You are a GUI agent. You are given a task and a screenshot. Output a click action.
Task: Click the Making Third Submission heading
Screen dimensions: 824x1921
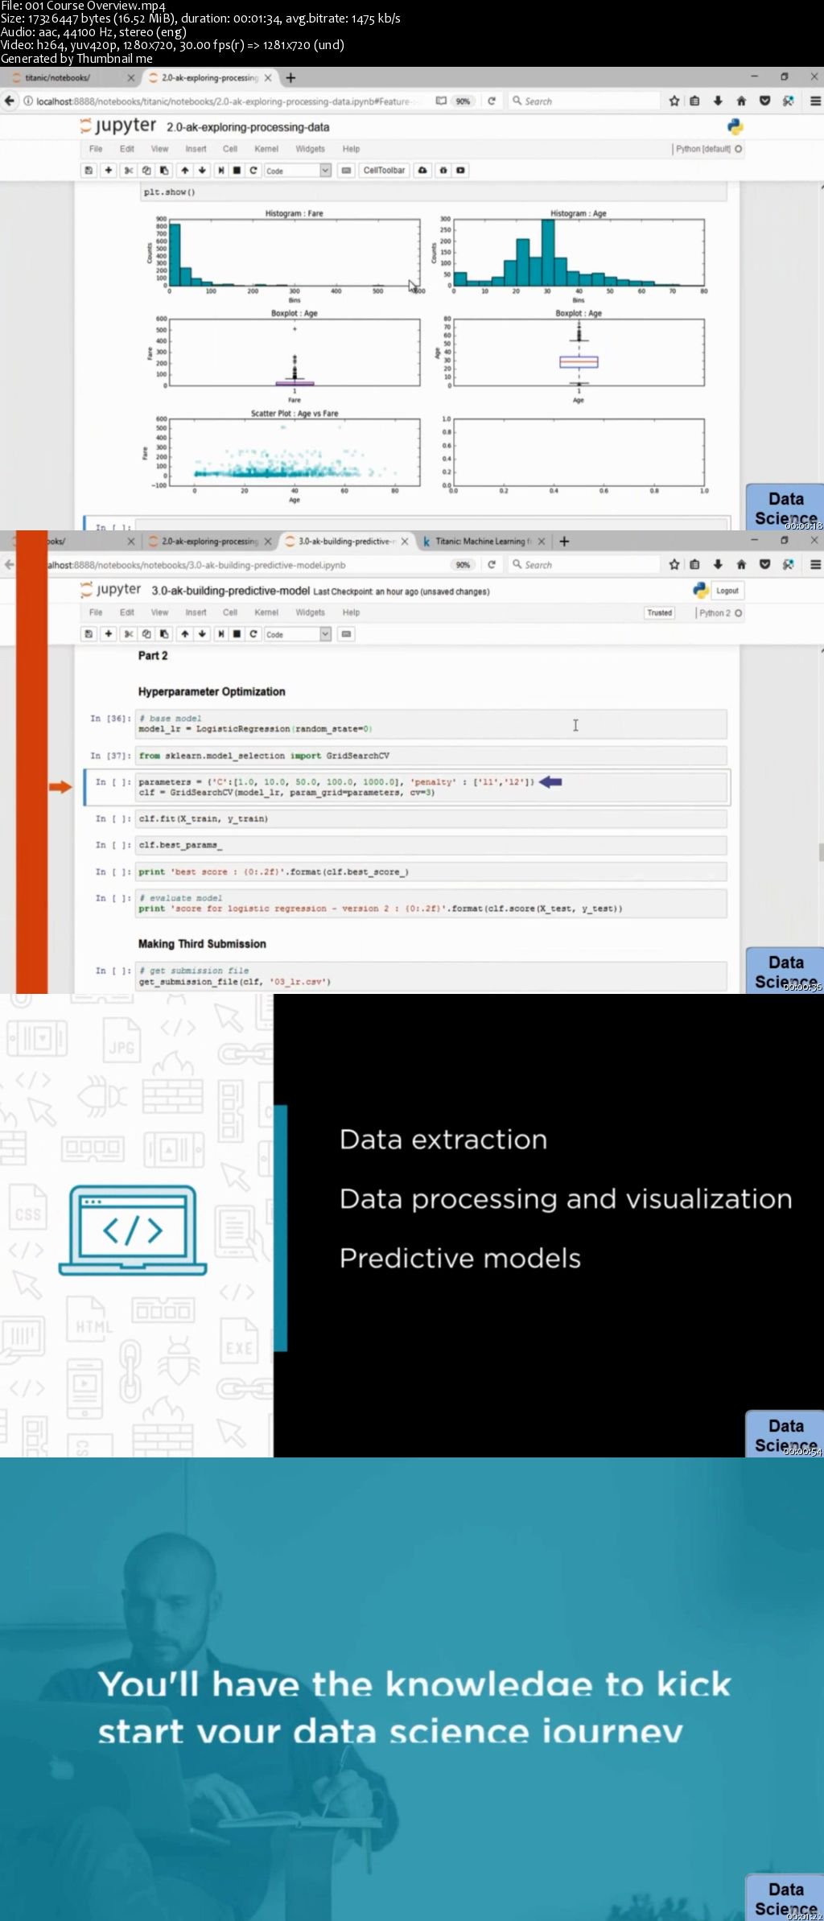point(202,944)
